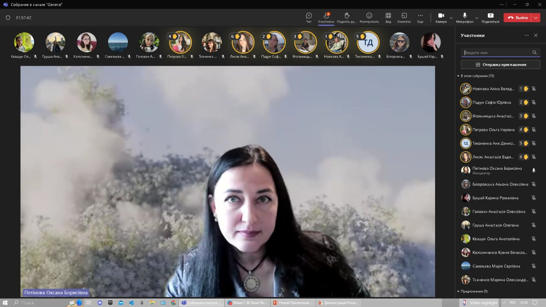Select Тихоненко Аня in participants list

tap(499, 143)
